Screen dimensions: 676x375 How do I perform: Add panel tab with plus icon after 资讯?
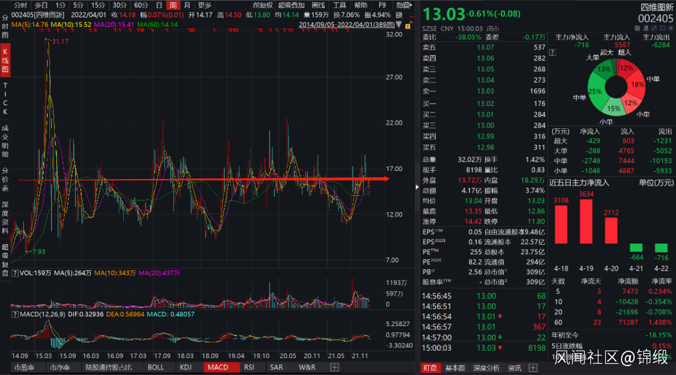[x=533, y=367]
